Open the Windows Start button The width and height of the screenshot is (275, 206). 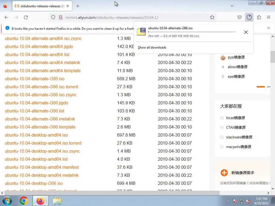pos(7,201)
